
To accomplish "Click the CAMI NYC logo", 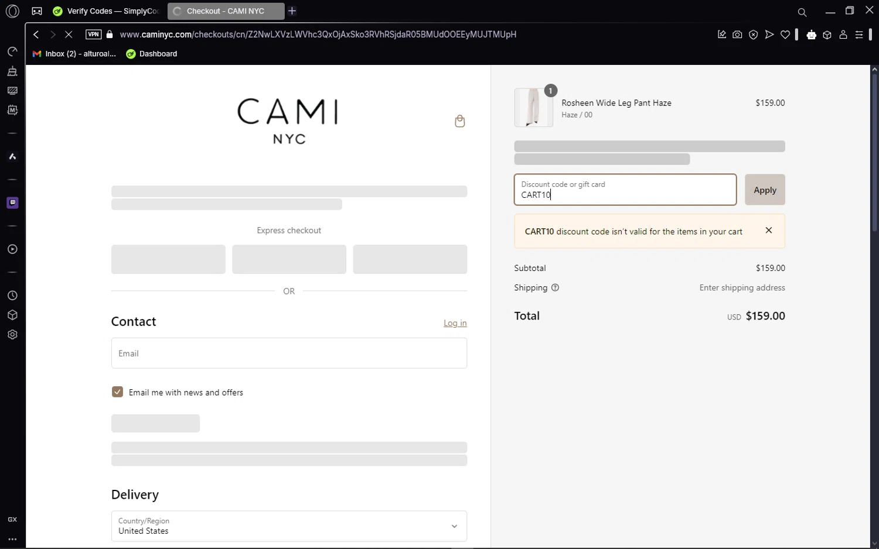I will point(288,121).
